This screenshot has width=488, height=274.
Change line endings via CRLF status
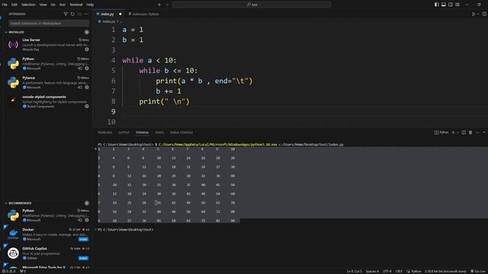pos(399,271)
